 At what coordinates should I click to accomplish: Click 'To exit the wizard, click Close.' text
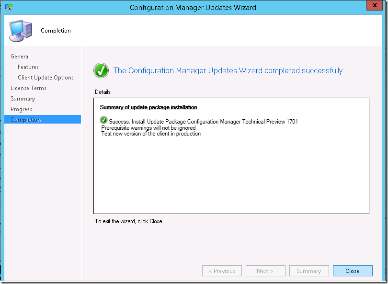point(129,221)
